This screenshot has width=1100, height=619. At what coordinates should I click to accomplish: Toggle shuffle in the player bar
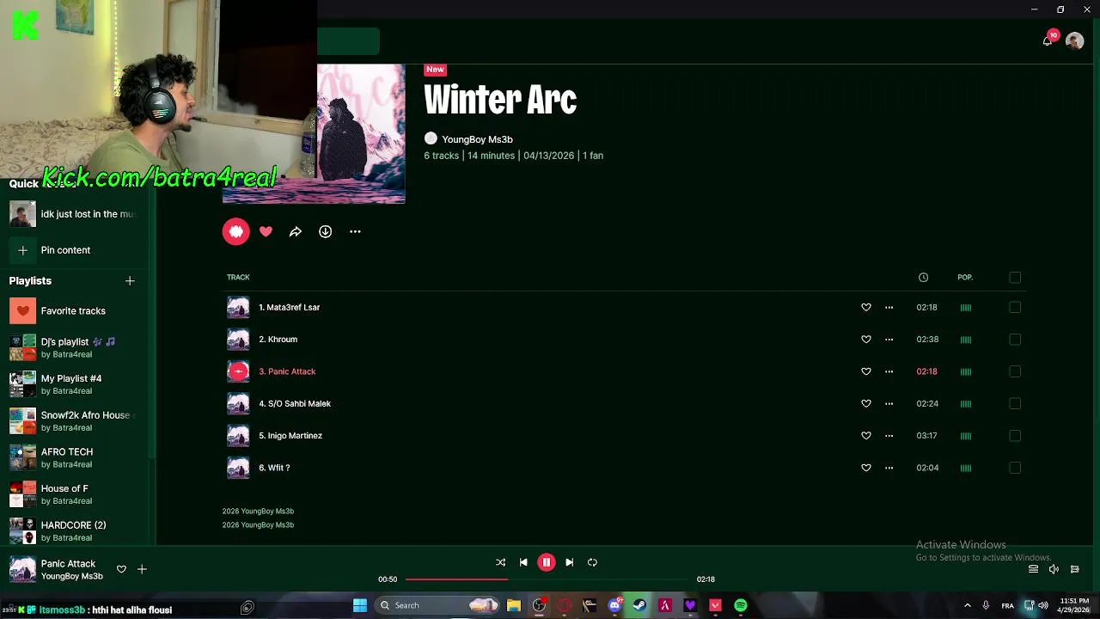[x=500, y=562]
